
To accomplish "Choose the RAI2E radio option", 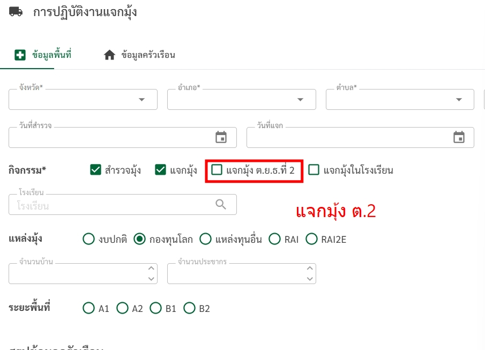I will coord(311,239).
